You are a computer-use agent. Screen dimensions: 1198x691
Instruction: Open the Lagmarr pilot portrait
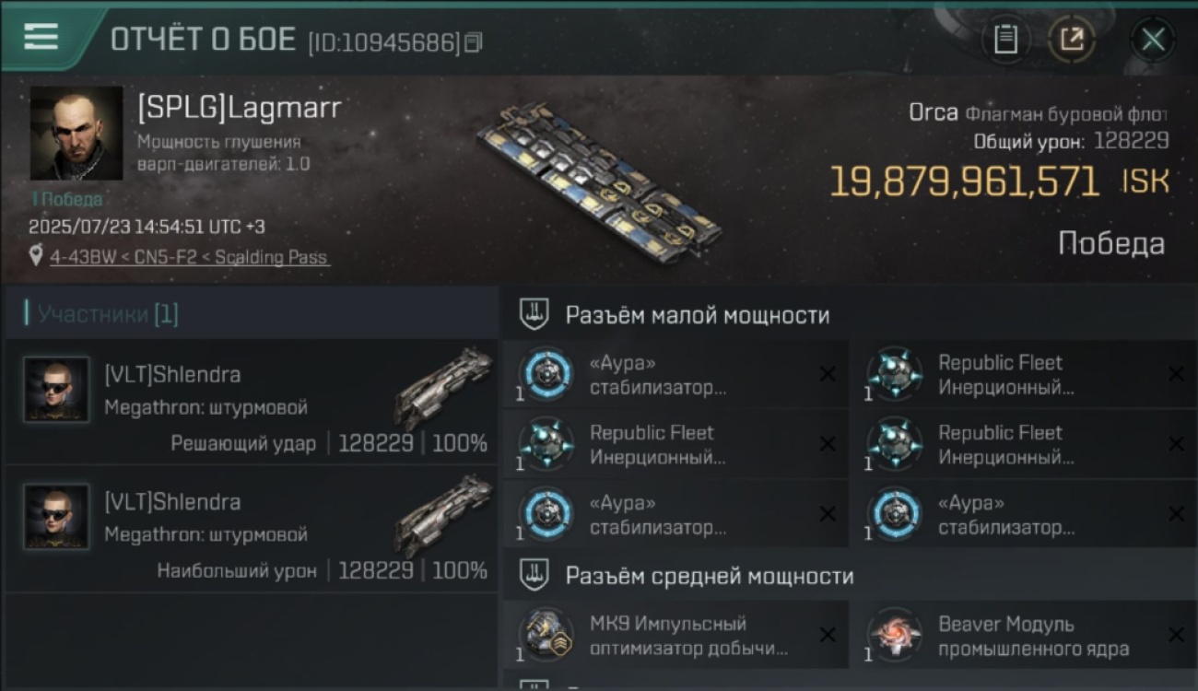pos(76,133)
